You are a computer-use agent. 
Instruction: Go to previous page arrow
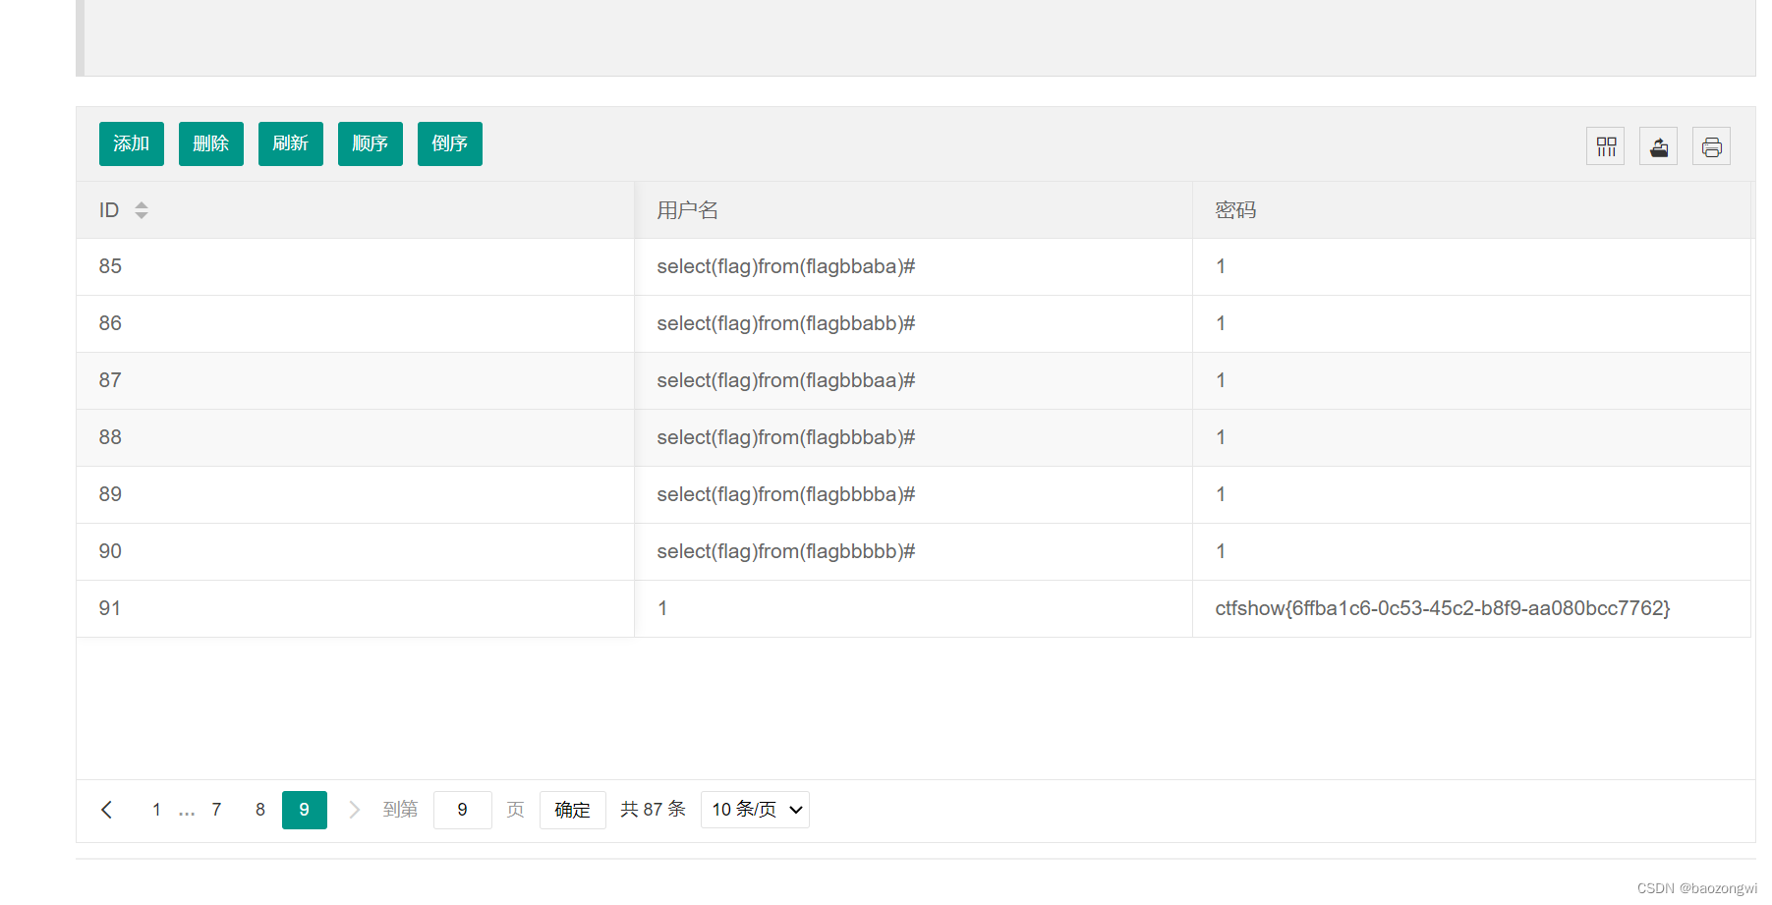pos(107,810)
